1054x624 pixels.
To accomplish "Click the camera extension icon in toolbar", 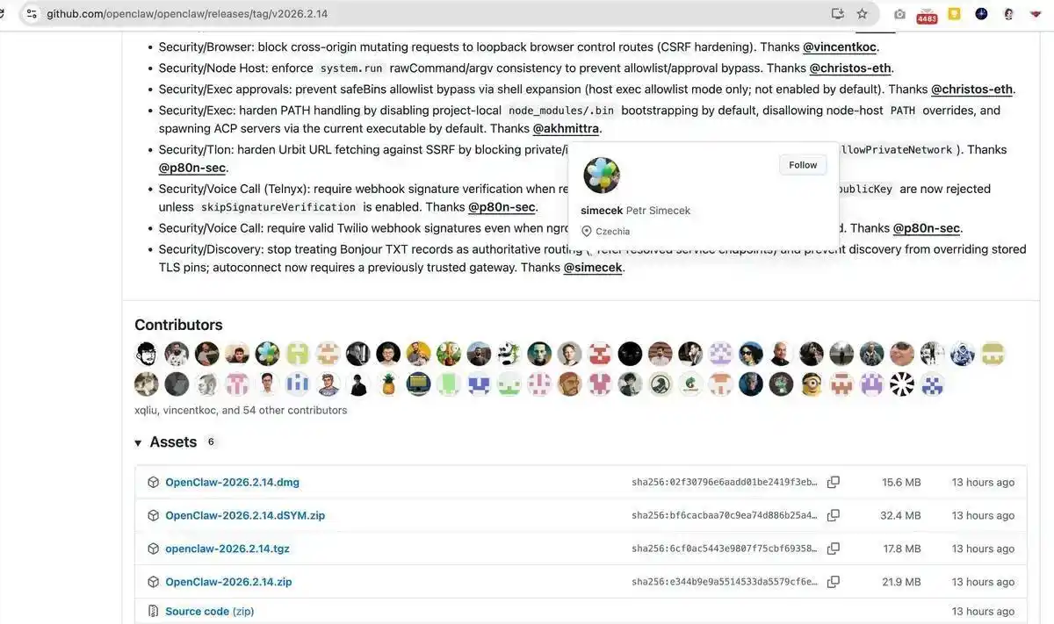I will [899, 14].
